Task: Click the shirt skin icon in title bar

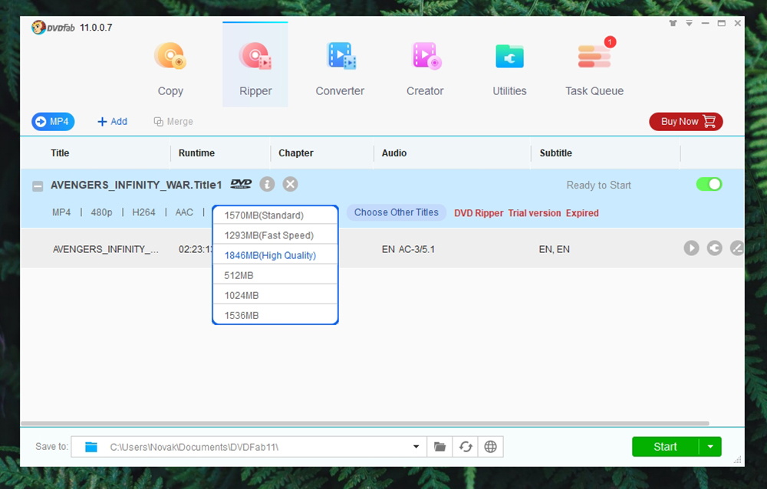Action: (673, 23)
